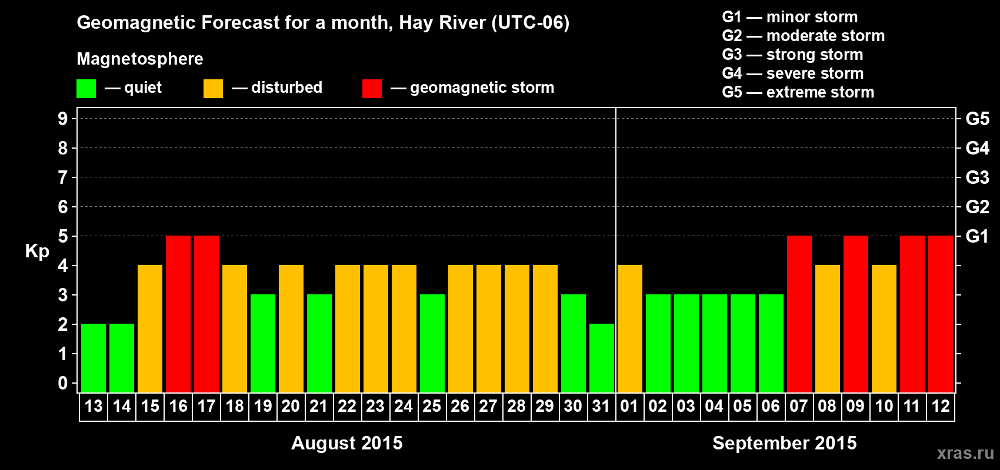This screenshot has width=1000, height=470.
Task: Click the date label 25 in August
Action: pos(432,407)
